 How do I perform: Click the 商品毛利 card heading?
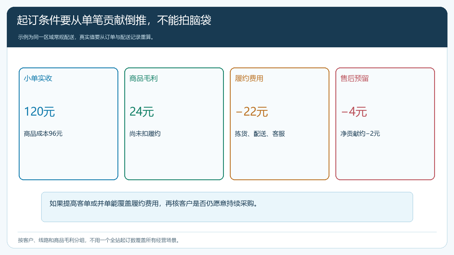pos(144,78)
